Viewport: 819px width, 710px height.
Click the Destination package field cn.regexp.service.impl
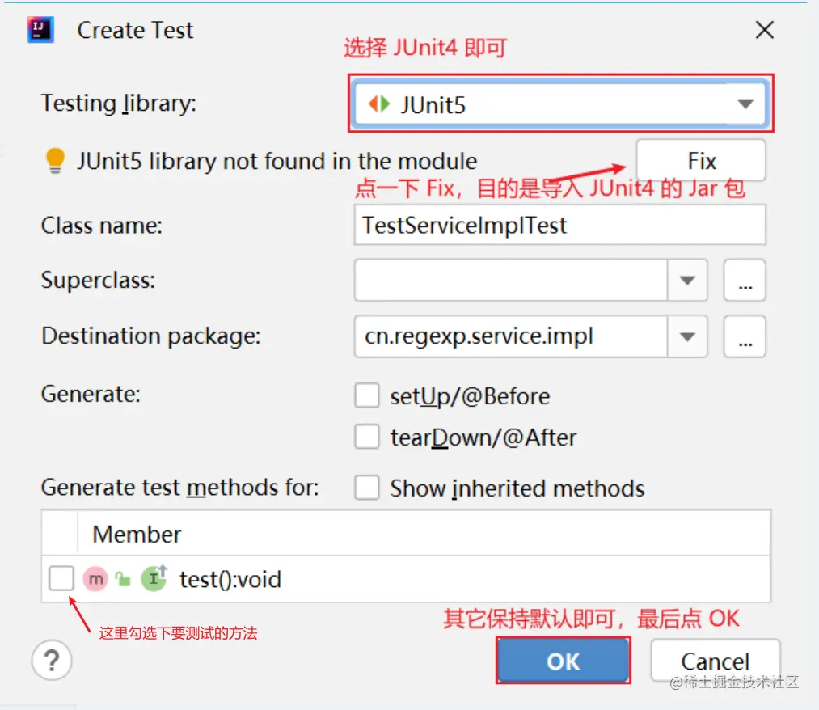point(510,336)
